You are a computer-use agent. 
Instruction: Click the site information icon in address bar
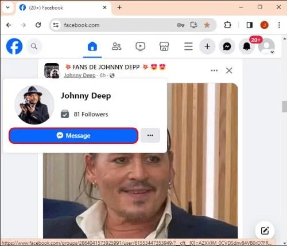[56, 25]
